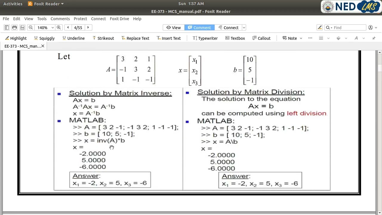The width and height of the screenshot is (382, 215).
Task: Select the Textbox tool
Action: pyautogui.click(x=235, y=38)
